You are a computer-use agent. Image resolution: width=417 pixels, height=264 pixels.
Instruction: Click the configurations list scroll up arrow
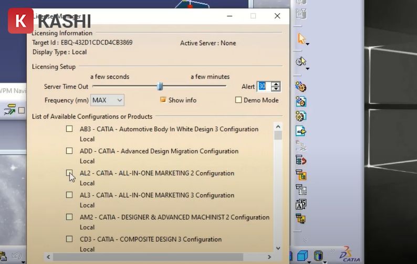(x=278, y=127)
